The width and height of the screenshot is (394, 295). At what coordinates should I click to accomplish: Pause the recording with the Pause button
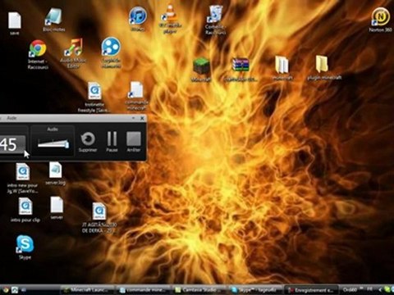pos(112,142)
